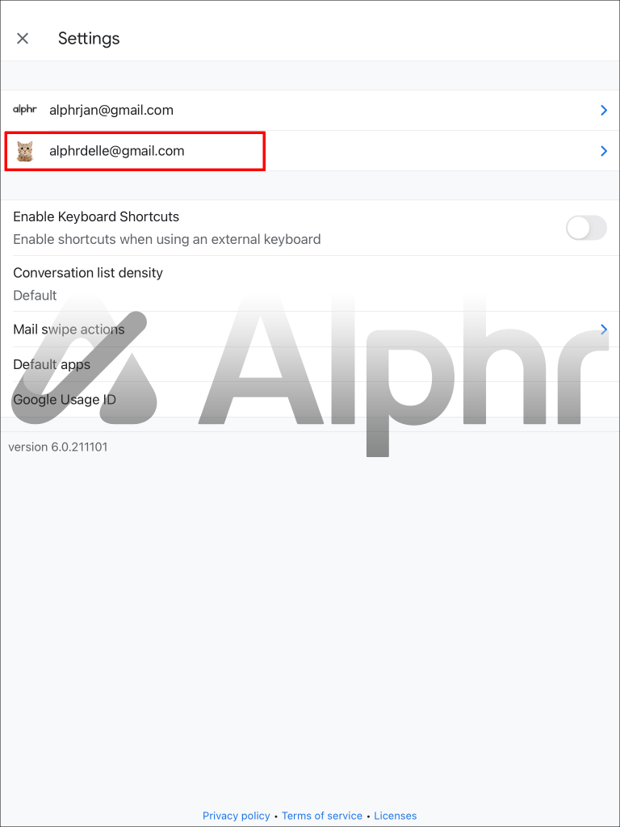Open Default apps setting
620x827 pixels.
[x=310, y=364]
